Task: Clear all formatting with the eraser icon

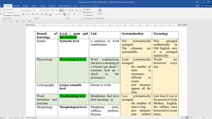Action: click(53, 10)
